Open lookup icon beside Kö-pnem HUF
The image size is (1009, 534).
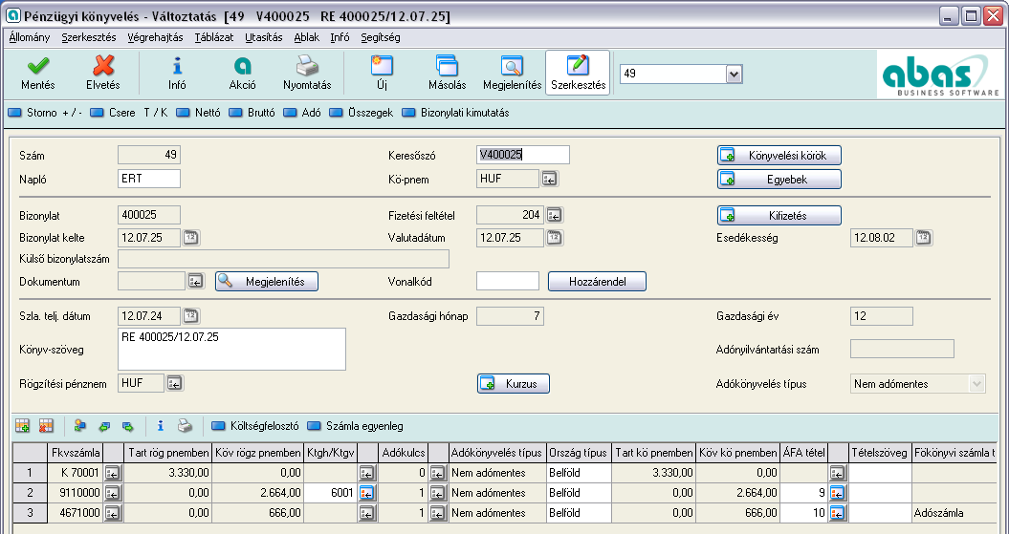(550, 180)
